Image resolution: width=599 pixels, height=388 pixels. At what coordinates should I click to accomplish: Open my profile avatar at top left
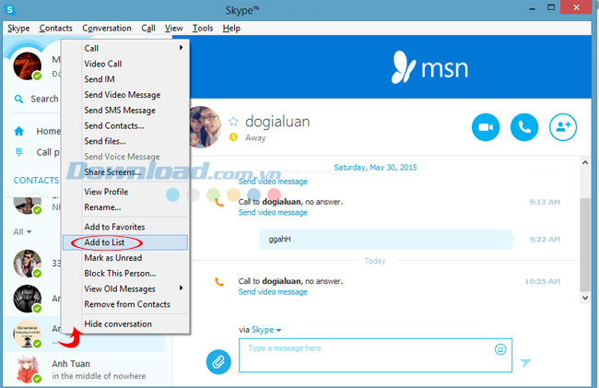pos(27,65)
